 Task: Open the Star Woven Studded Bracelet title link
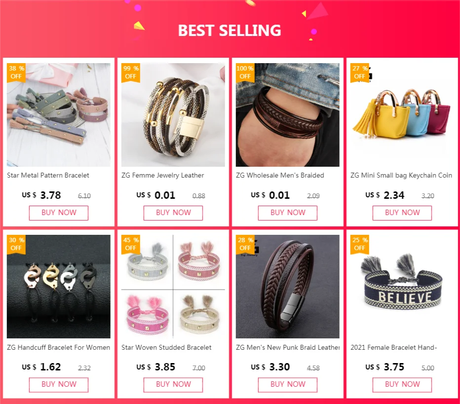click(166, 347)
